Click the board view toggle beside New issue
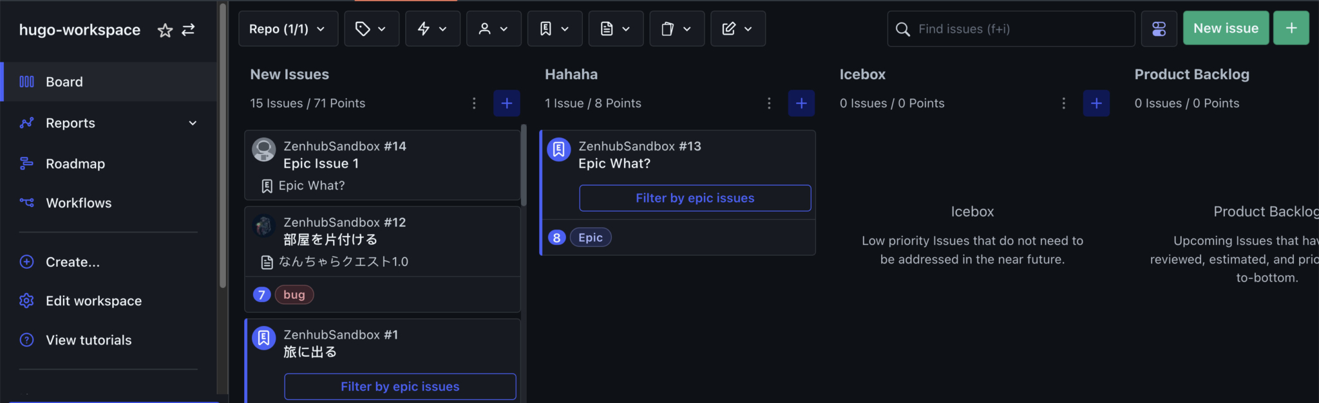 point(1159,28)
